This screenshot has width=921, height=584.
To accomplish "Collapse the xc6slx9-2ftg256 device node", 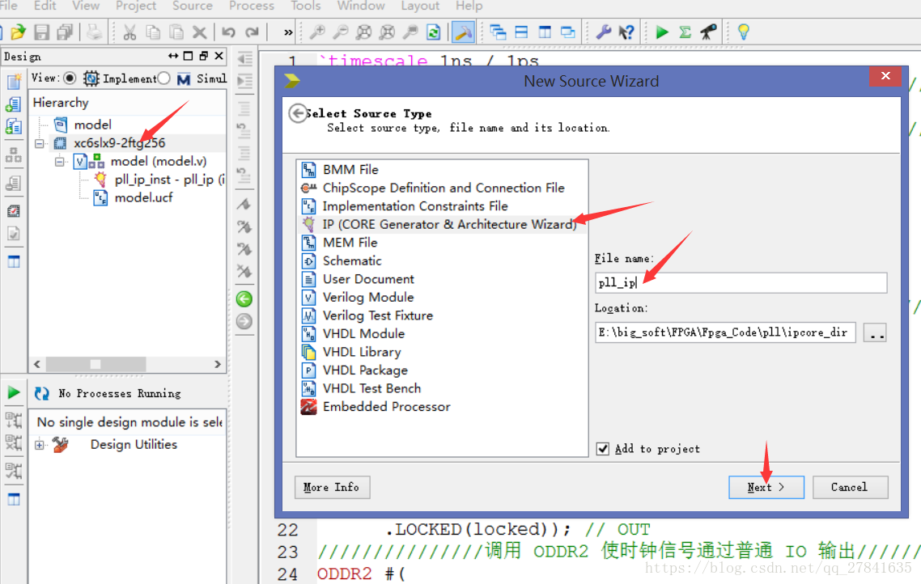I will 40,143.
